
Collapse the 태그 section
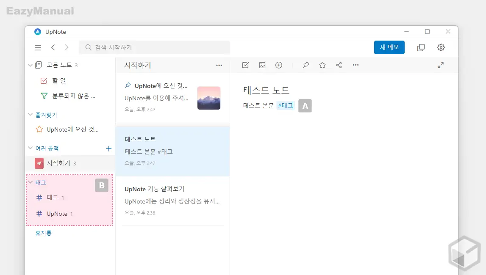(x=31, y=182)
